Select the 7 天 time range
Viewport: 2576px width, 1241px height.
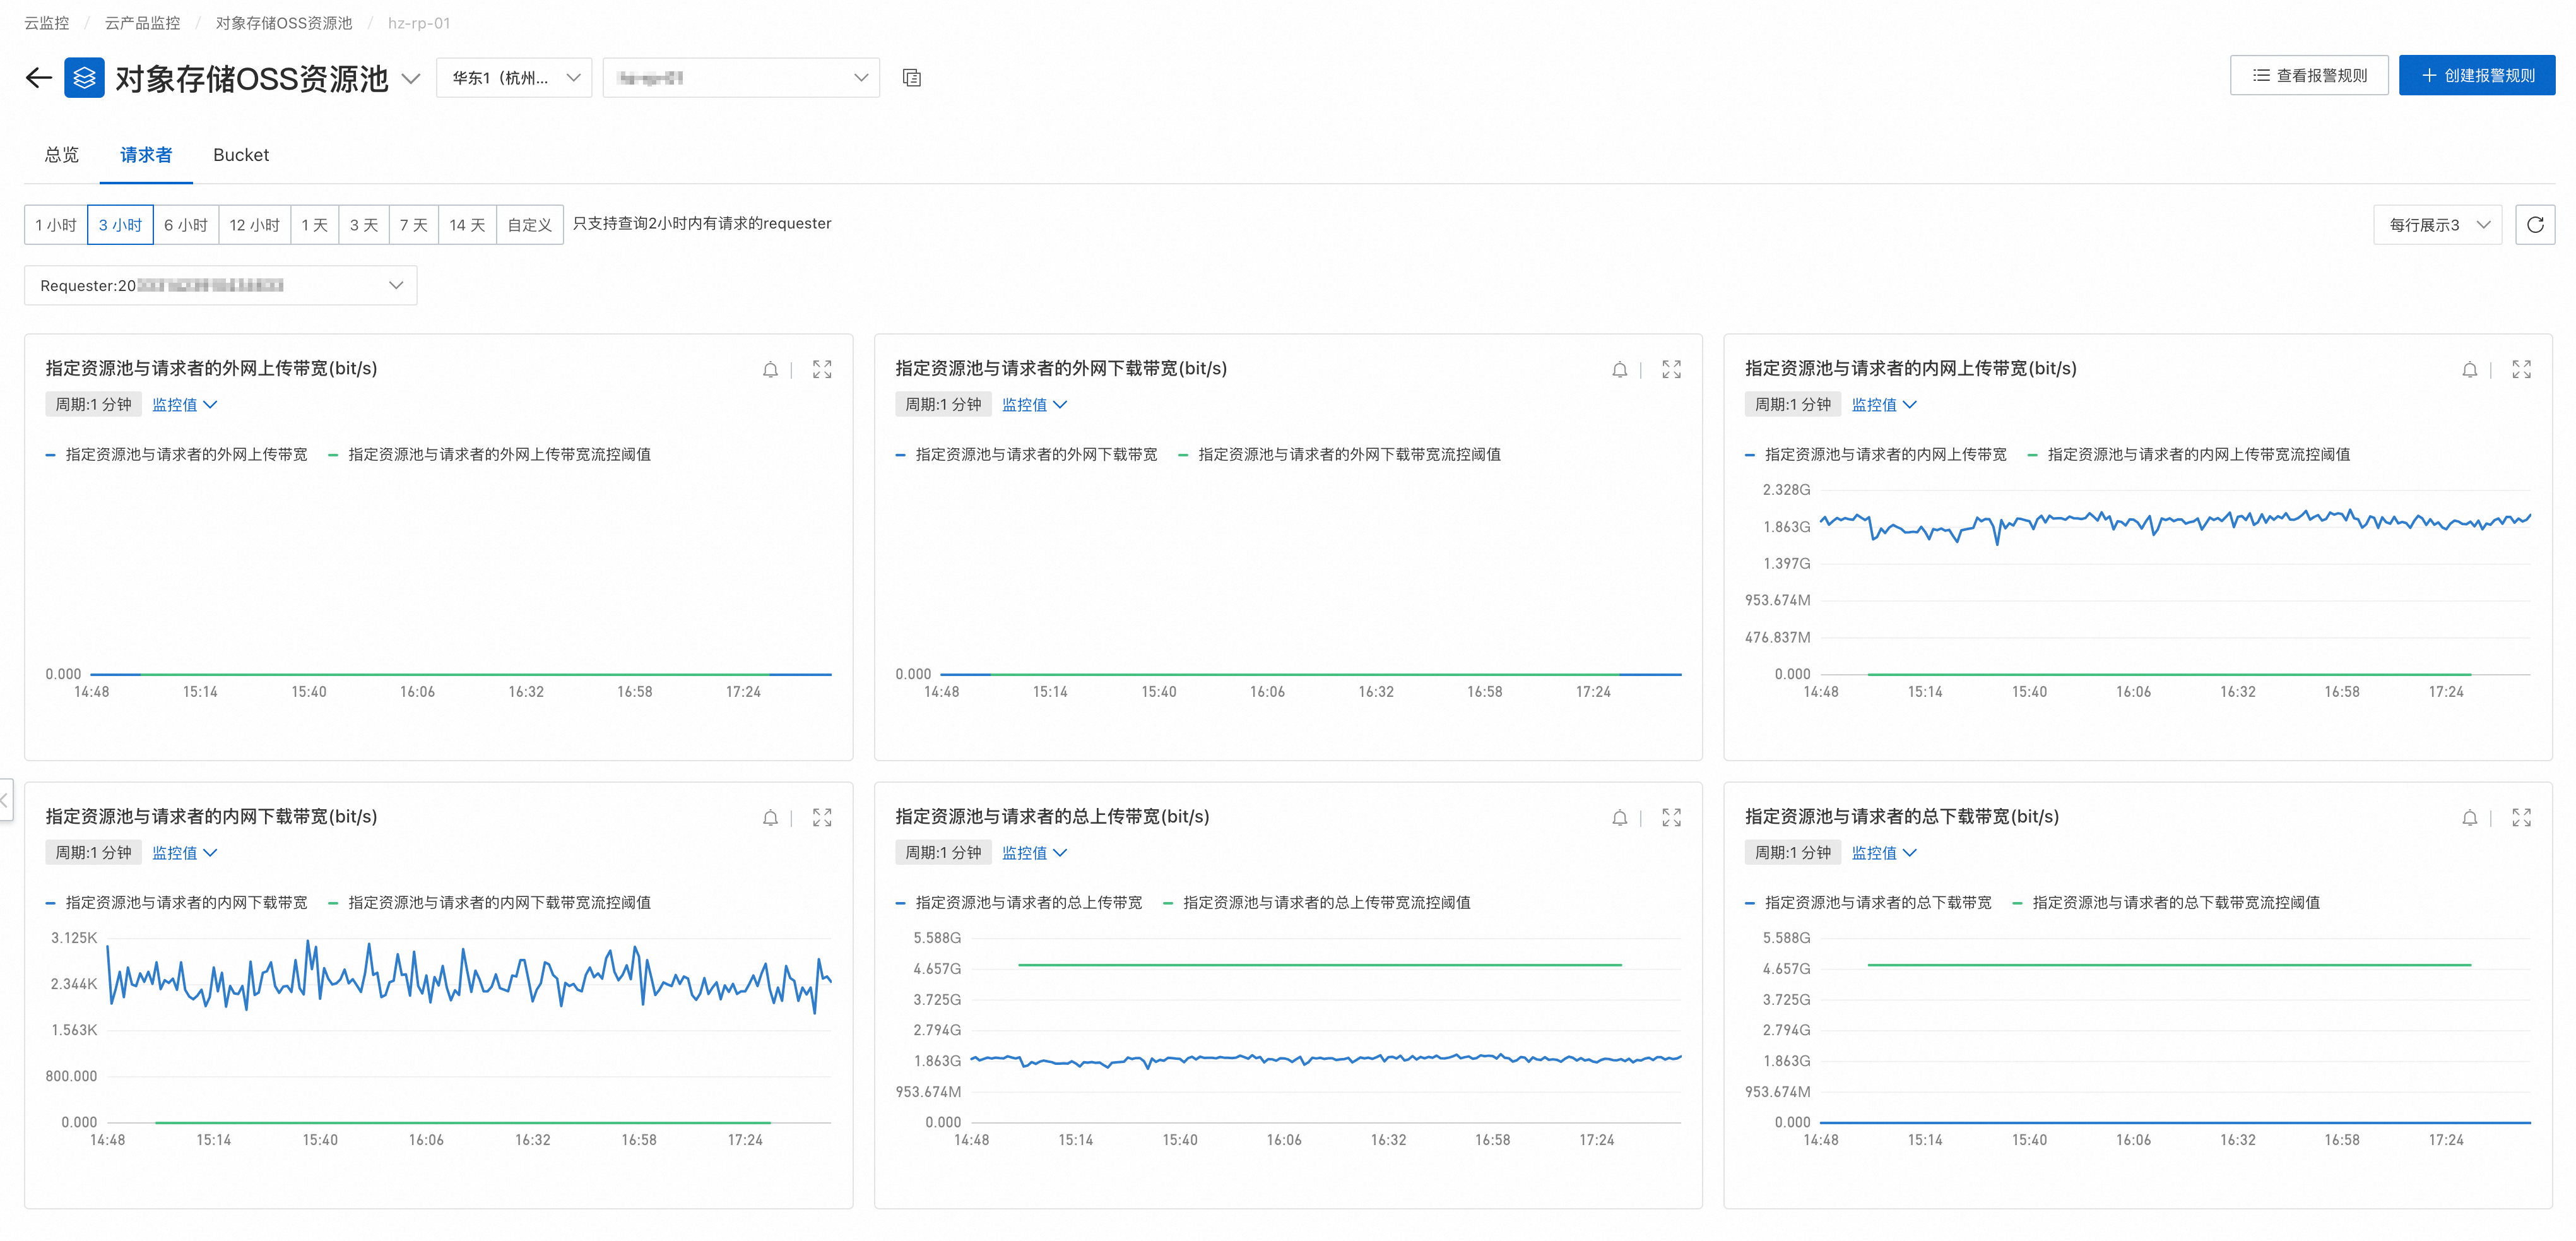tap(414, 225)
